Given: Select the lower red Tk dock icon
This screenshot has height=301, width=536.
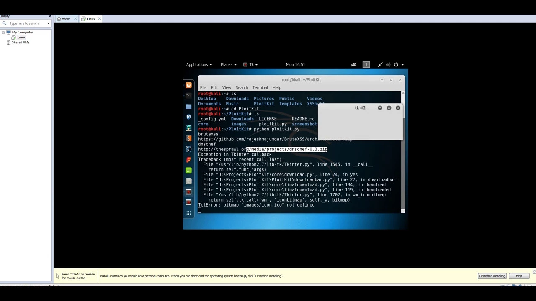Looking at the screenshot, I should pyautogui.click(x=188, y=202).
